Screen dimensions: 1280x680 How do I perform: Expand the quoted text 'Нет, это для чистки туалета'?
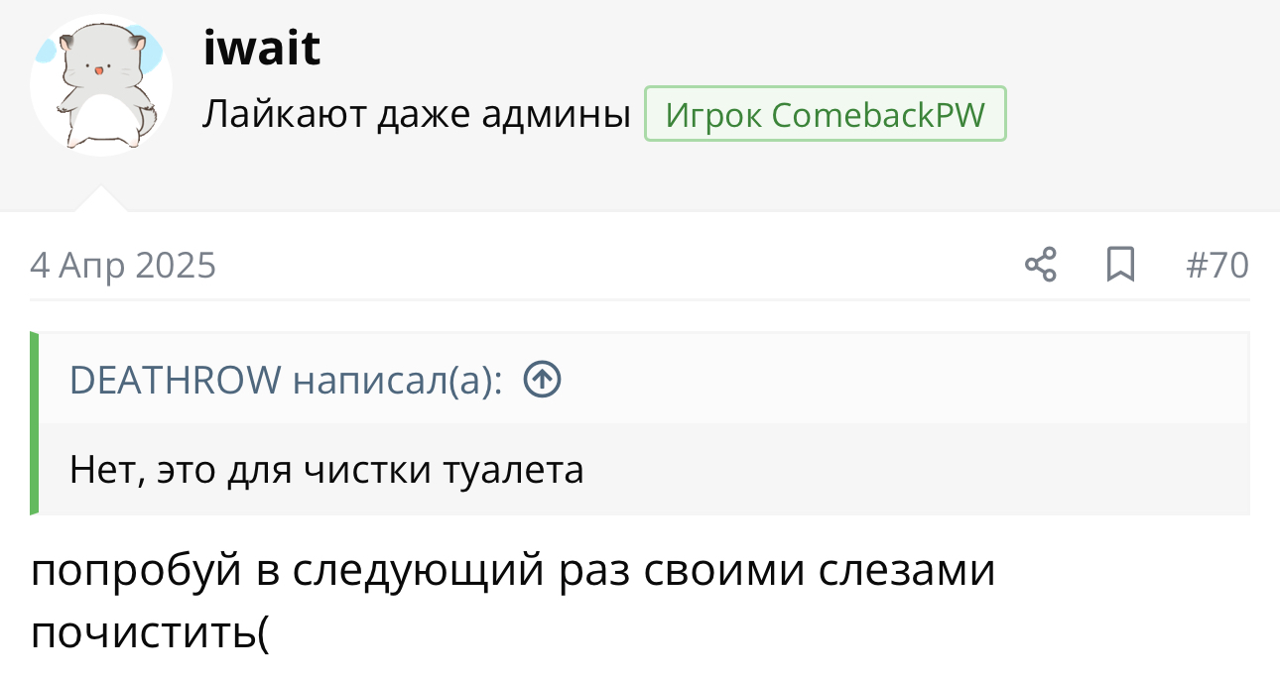[x=327, y=469]
